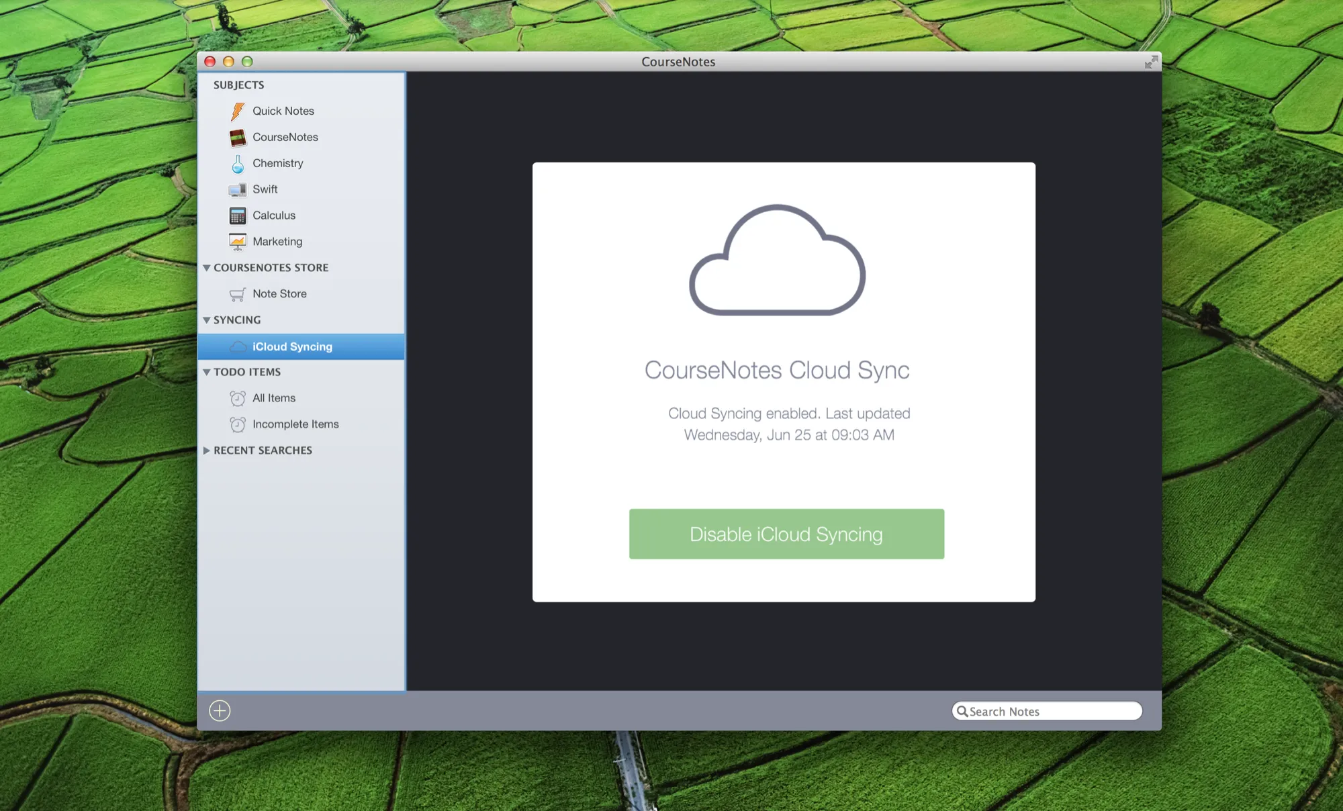Screen dimensions: 1343x811
Task: Click the Incomplete Items alarm clock icon
Action: point(238,424)
